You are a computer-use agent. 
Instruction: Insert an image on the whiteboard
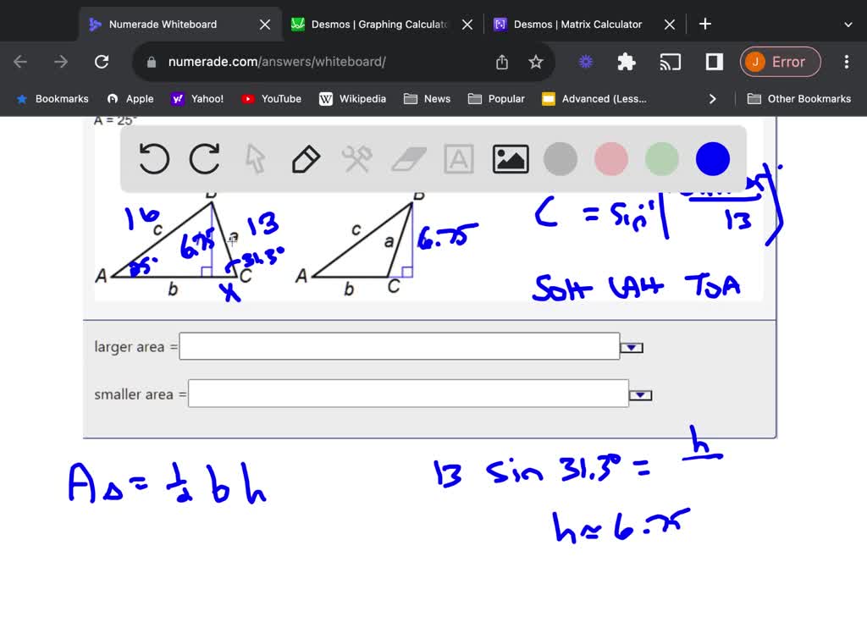pos(510,158)
